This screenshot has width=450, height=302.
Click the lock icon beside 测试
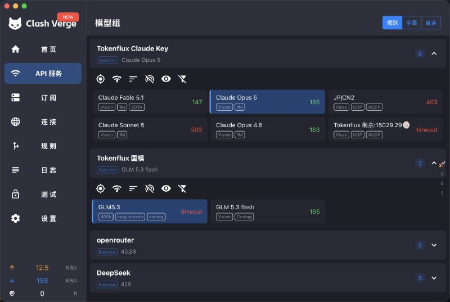[16, 194]
